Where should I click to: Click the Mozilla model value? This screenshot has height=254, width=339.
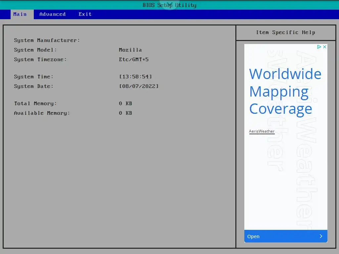(x=130, y=50)
